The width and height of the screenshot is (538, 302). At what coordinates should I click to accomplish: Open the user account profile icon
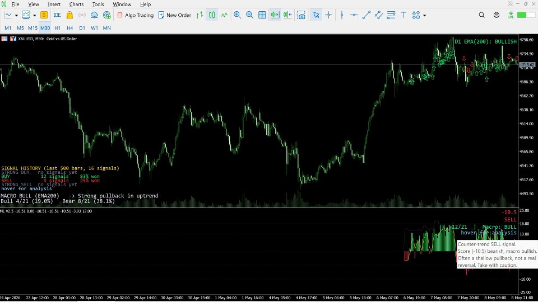click(x=496, y=15)
